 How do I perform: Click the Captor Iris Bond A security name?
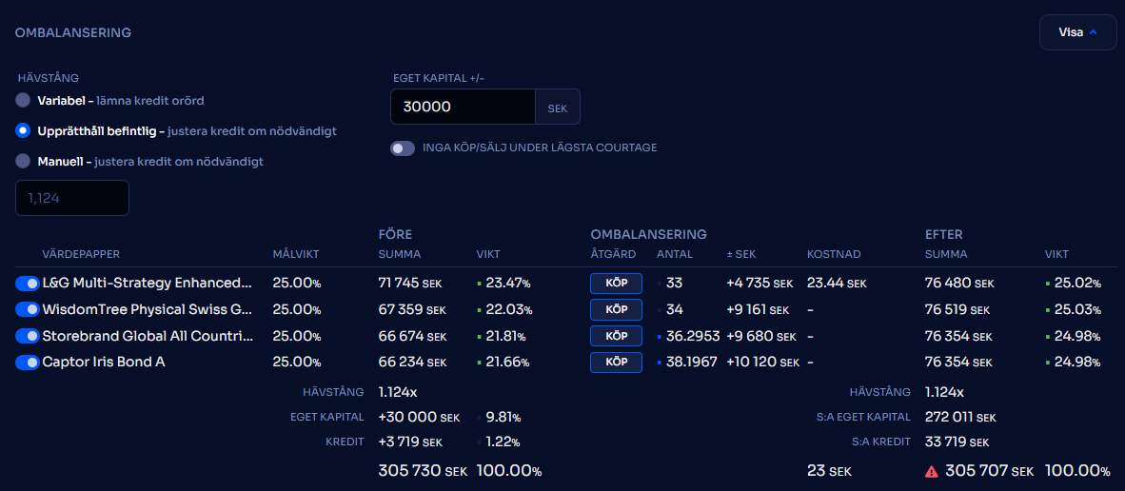coord(103,363)
